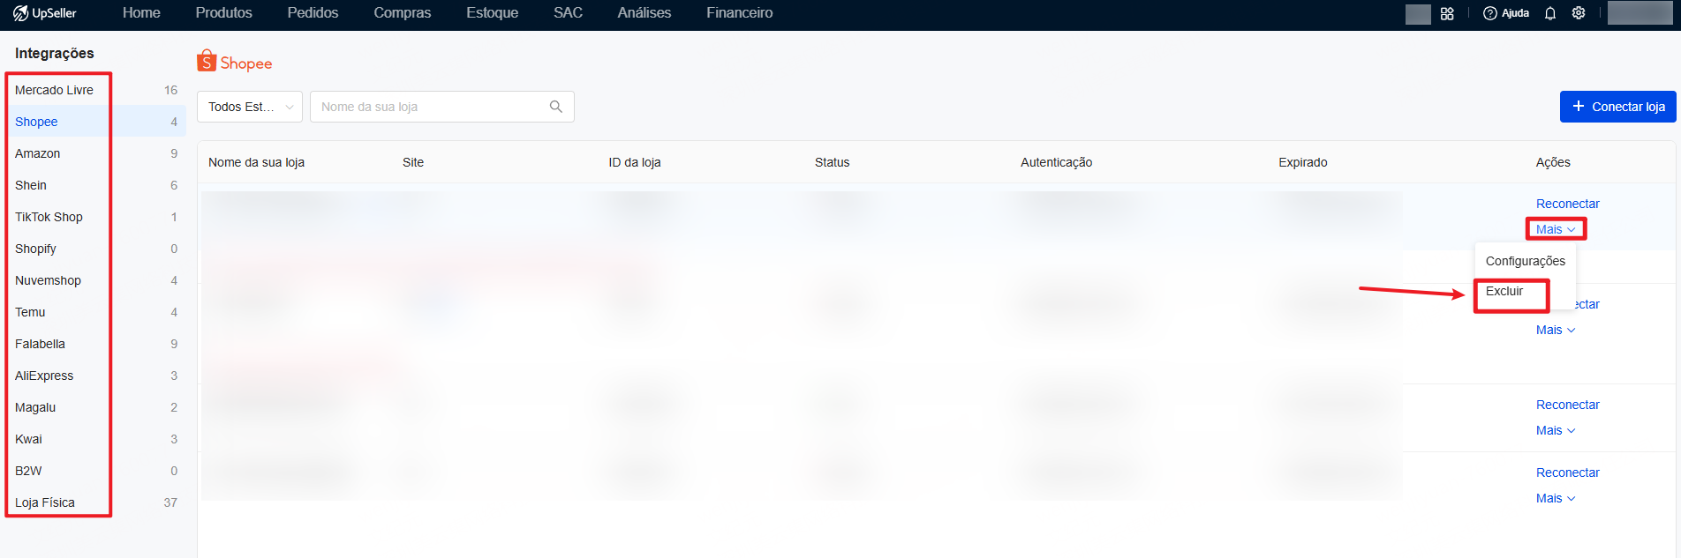Click the Expirado column header

1303,162
